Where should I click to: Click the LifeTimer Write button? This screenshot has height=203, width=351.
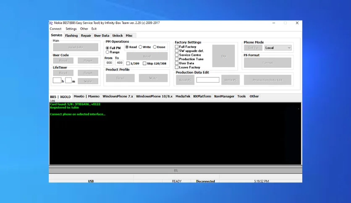[88, 81]
